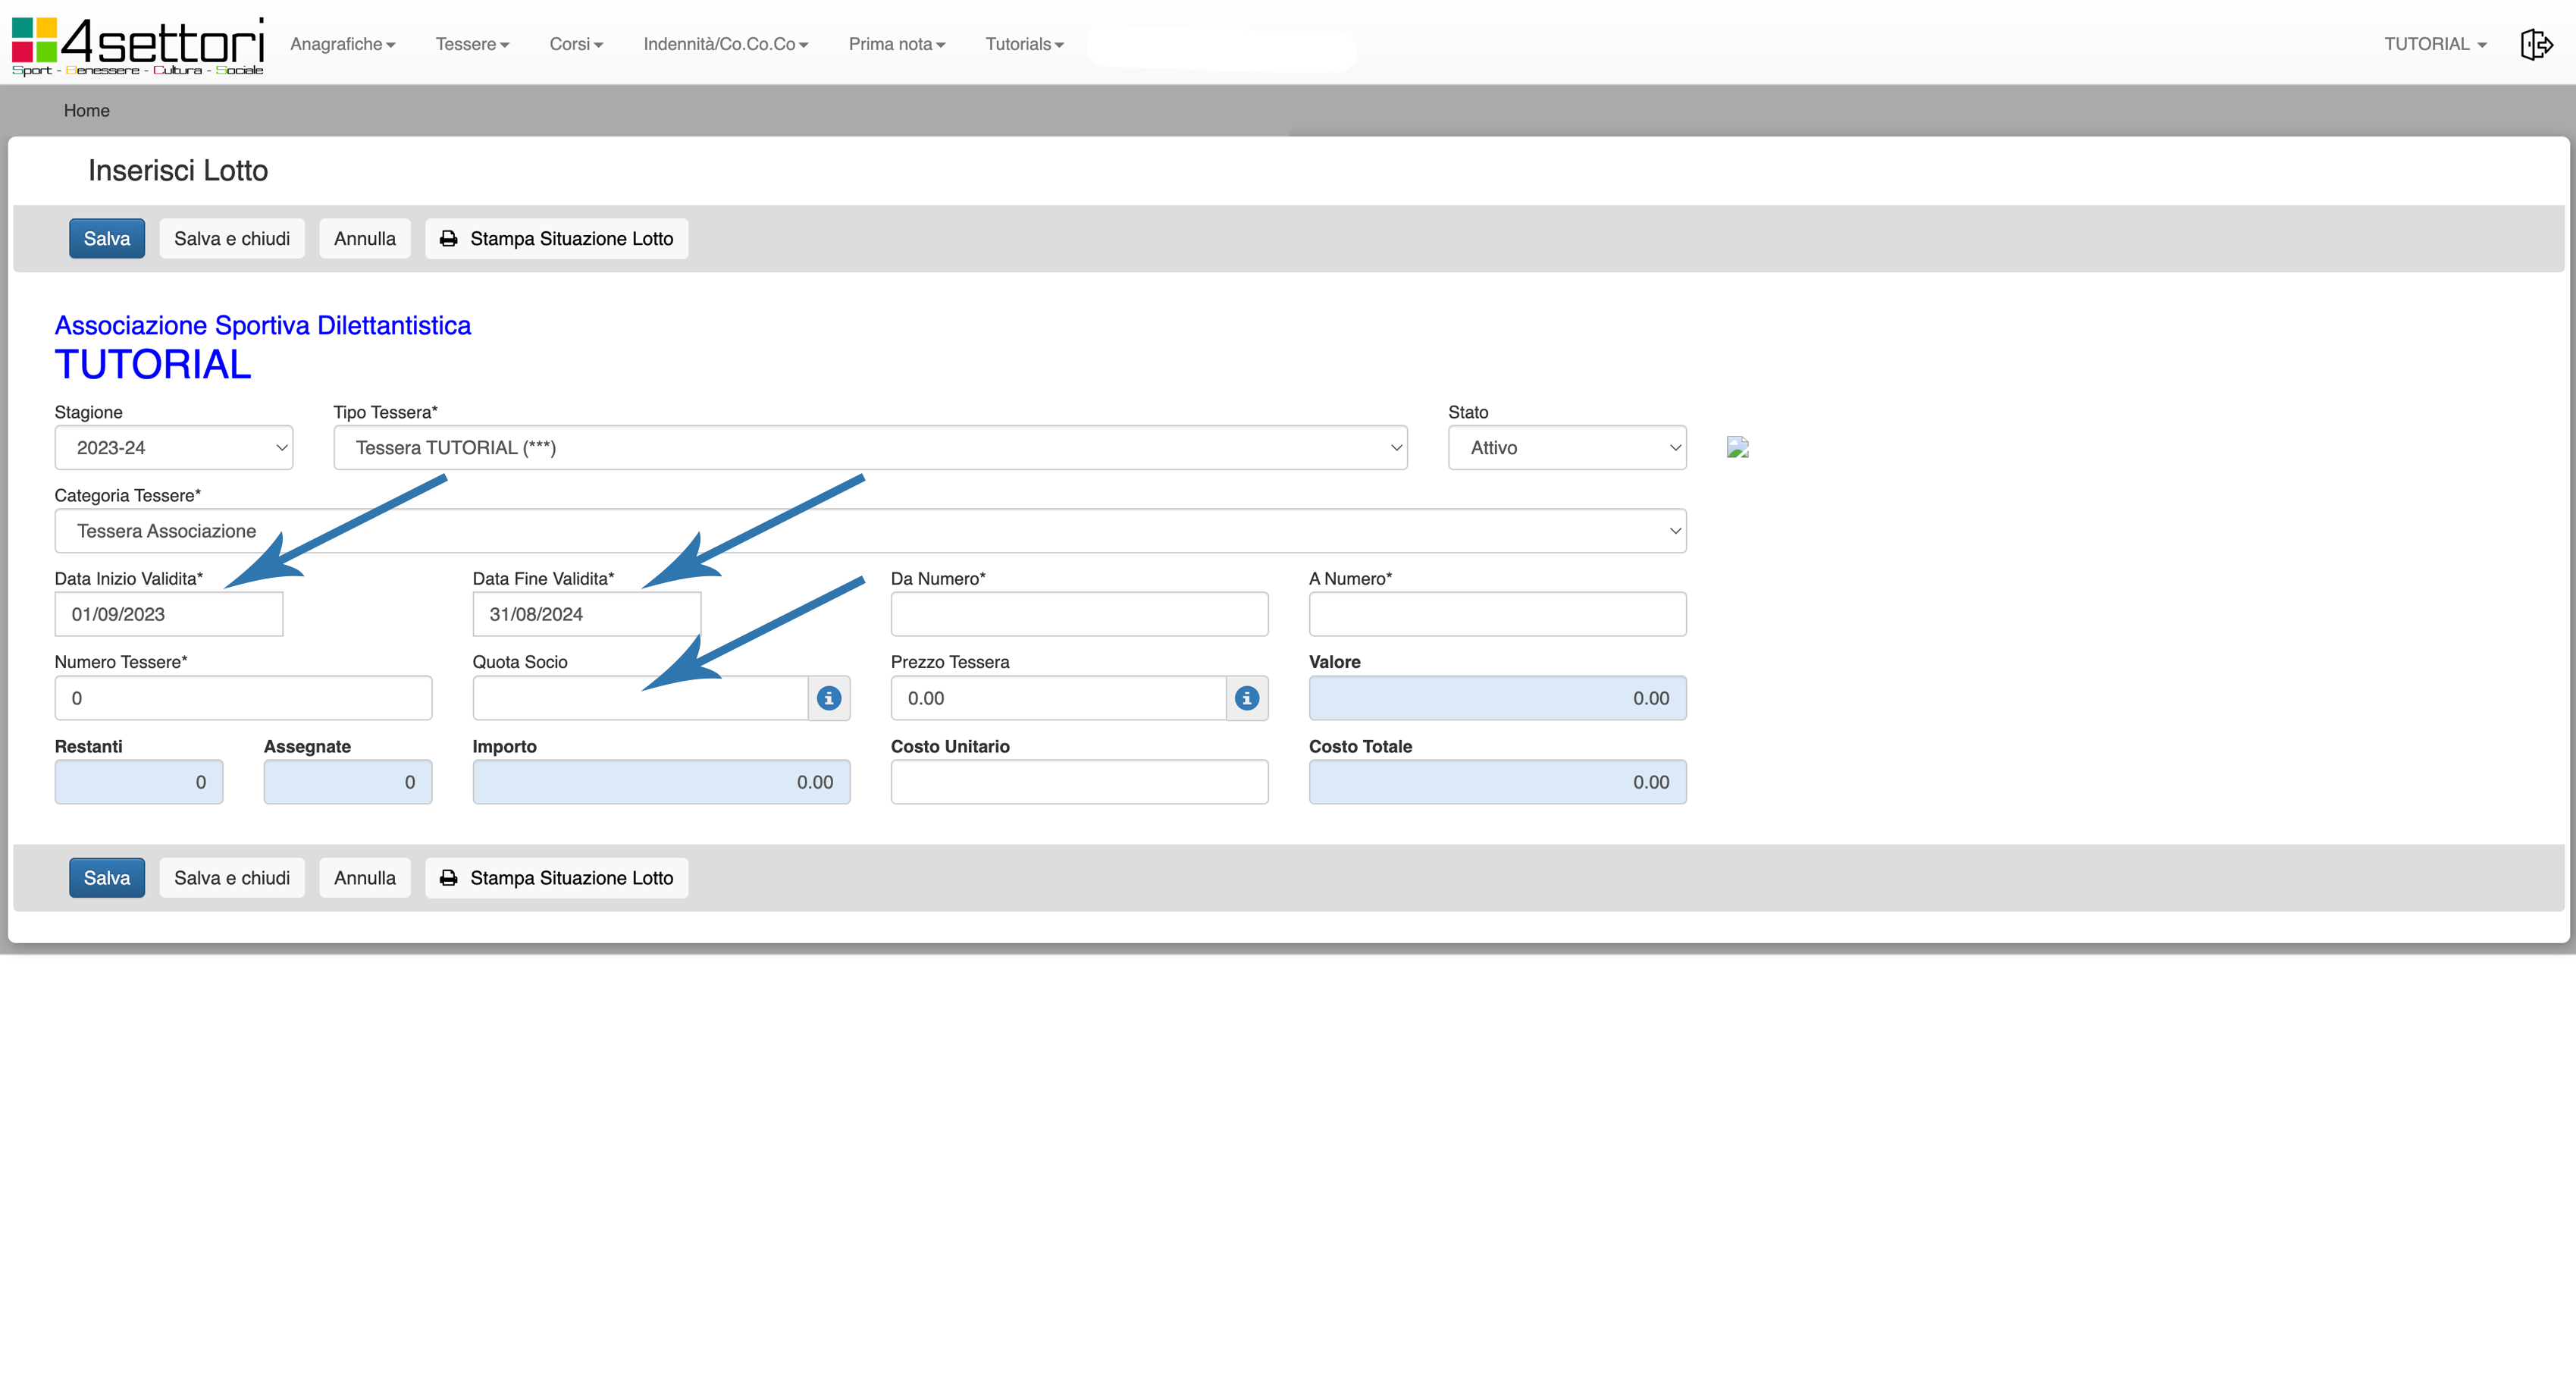Click broken image icon next to Stato
The width and height of the screenshot is (2576, 1383).
(1737, 447)
